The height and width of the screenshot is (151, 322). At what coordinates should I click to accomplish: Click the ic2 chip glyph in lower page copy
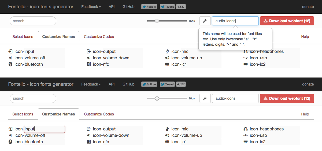click(246, 142)
